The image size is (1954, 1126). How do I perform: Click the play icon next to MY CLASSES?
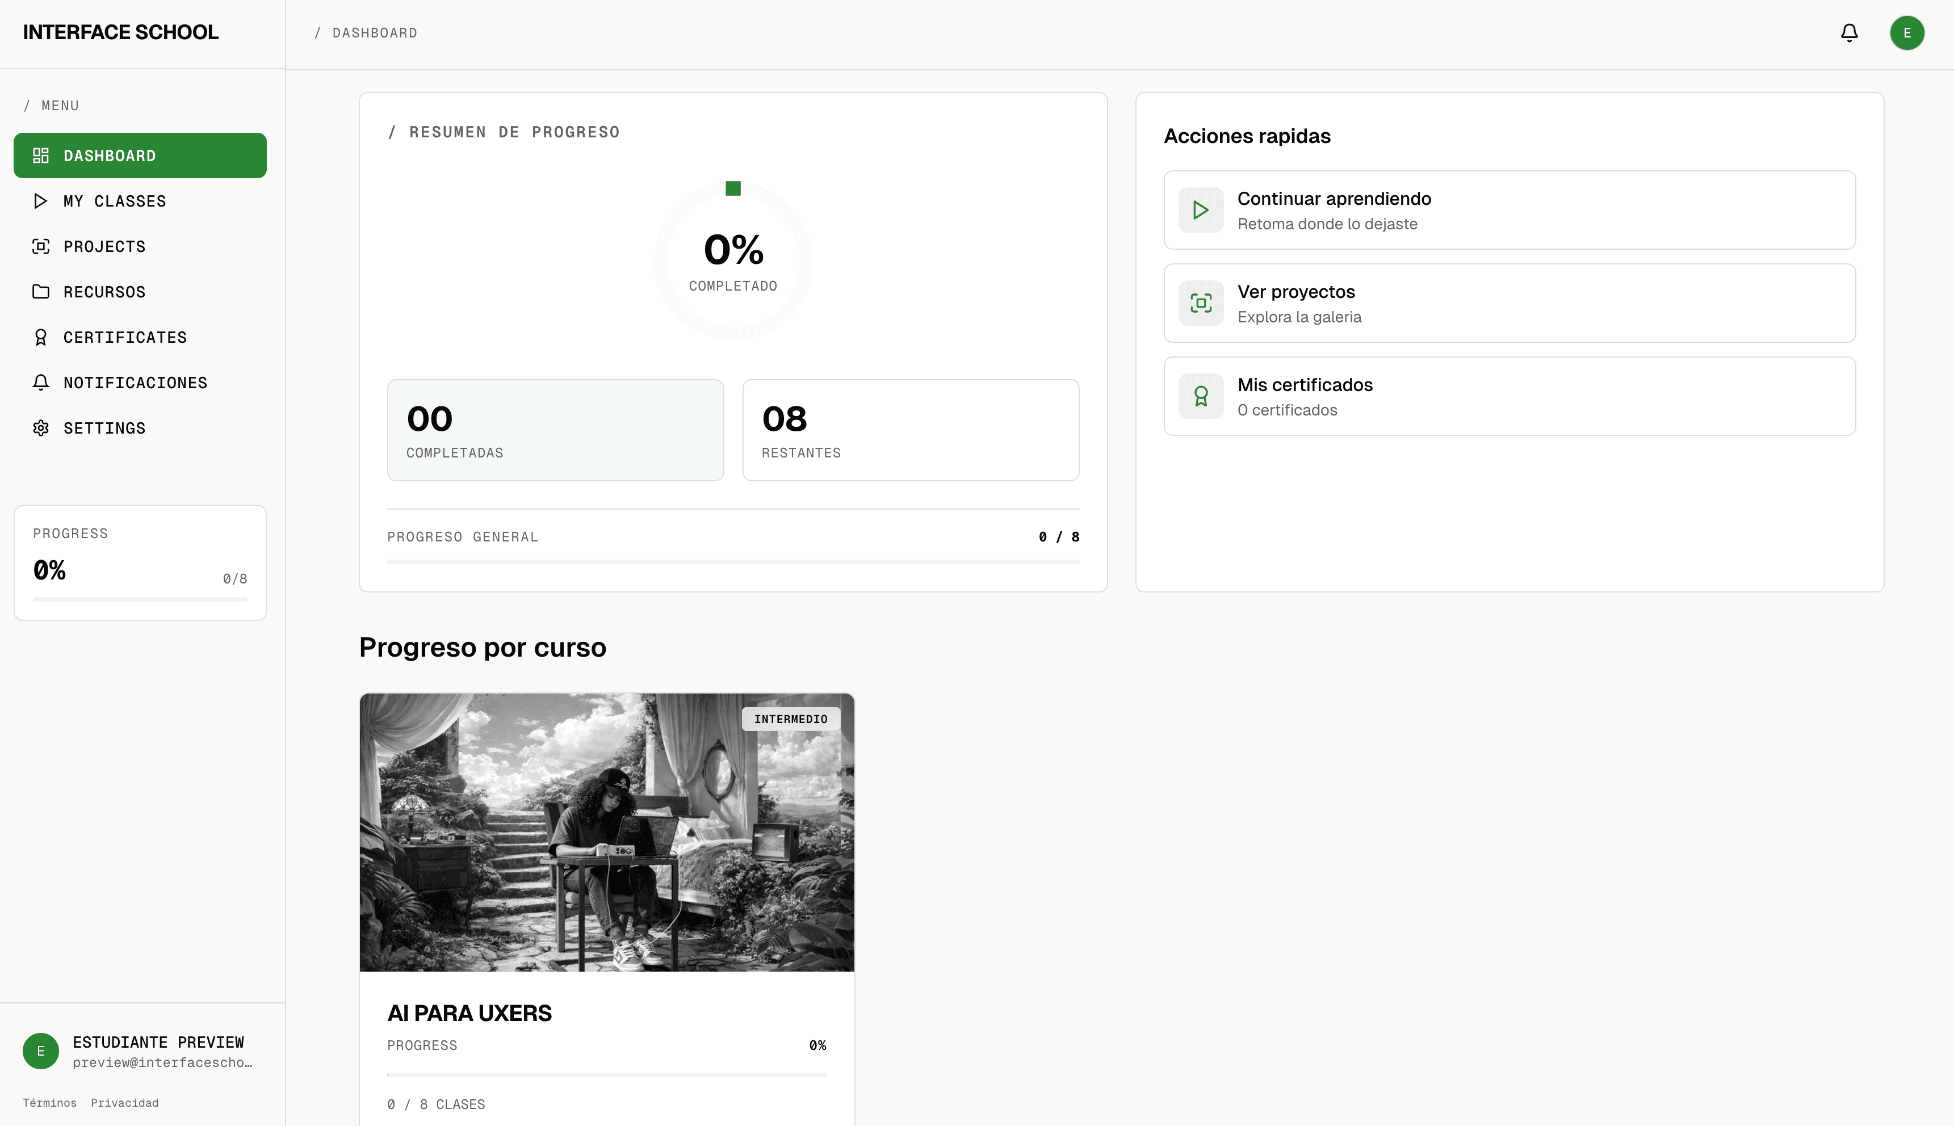(x=41, y=200)
